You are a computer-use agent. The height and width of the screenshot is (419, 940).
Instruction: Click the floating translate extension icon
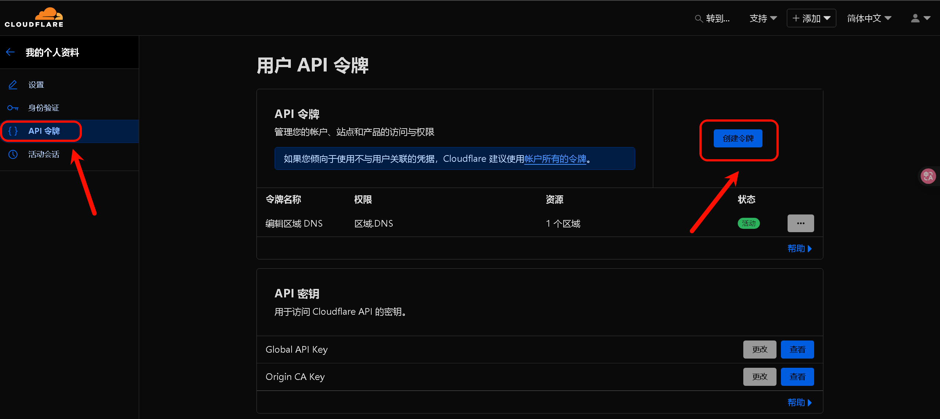(x=928, y=176)
